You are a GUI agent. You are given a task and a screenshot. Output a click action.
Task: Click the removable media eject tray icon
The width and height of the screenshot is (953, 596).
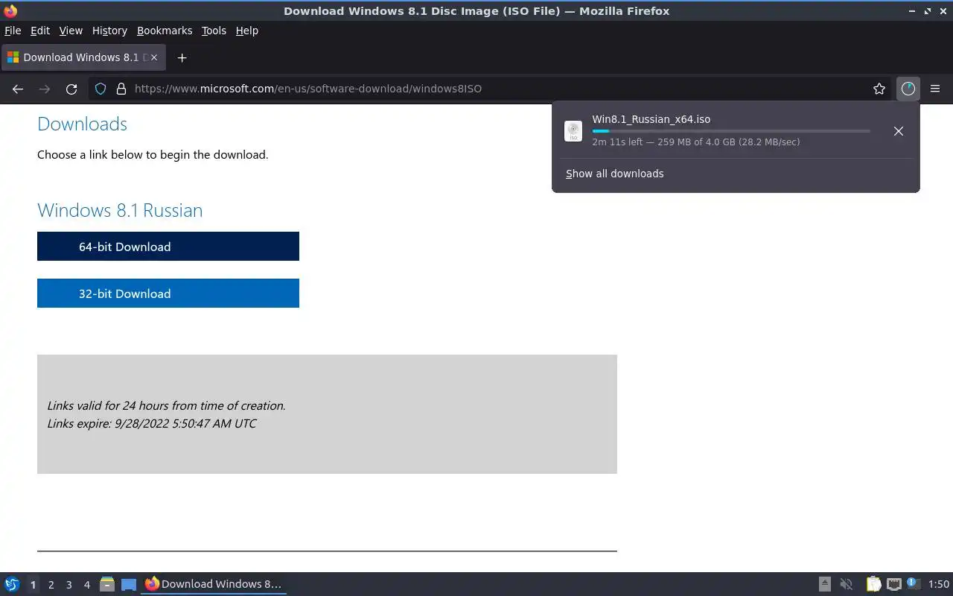coord(825,584)
